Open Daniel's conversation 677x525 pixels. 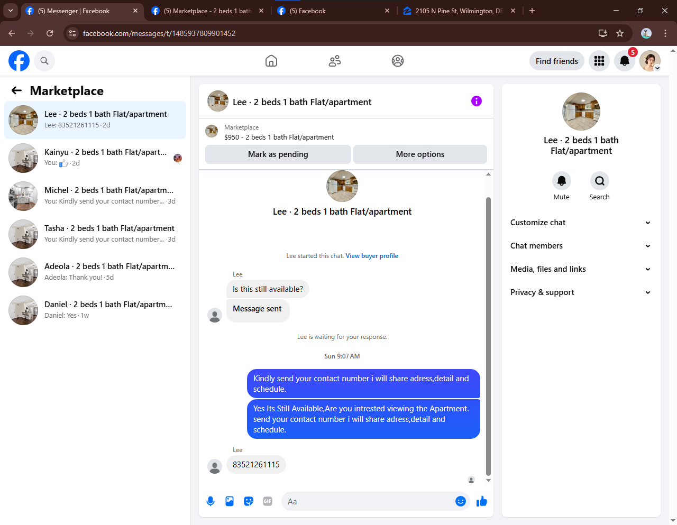coord(95,310)
